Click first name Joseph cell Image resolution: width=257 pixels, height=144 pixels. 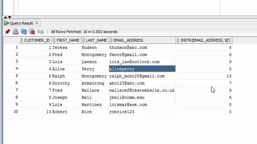point(66,98)
